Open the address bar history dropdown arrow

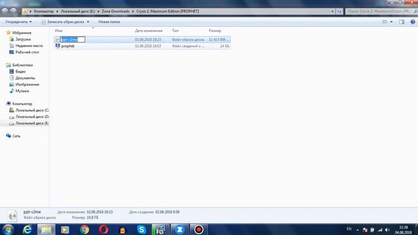(332, 12)
